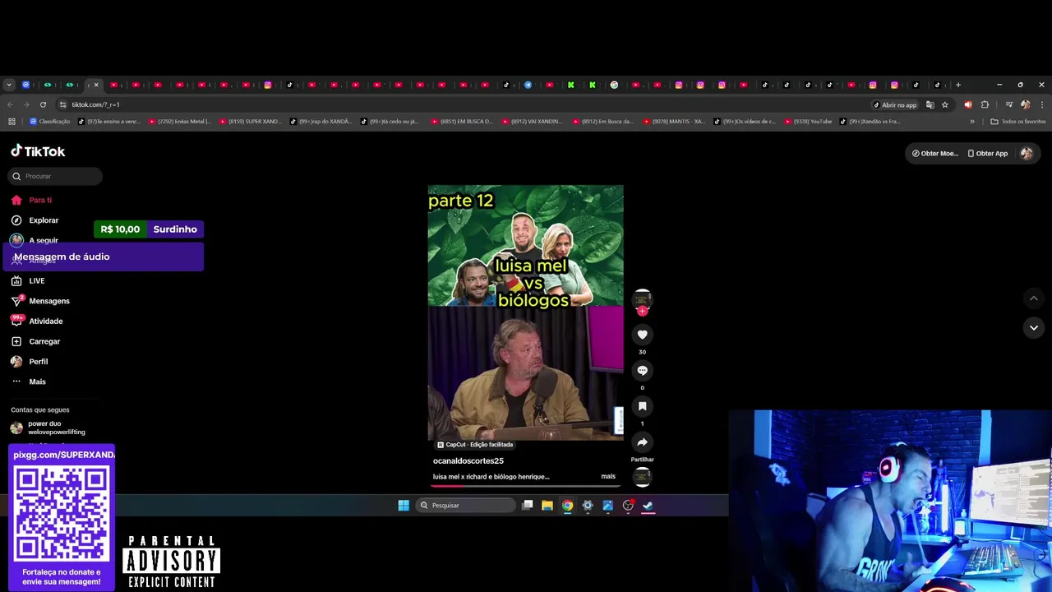Go to the next video with down chevron
Screen dimensions: 1052x592
point(1034,327)
